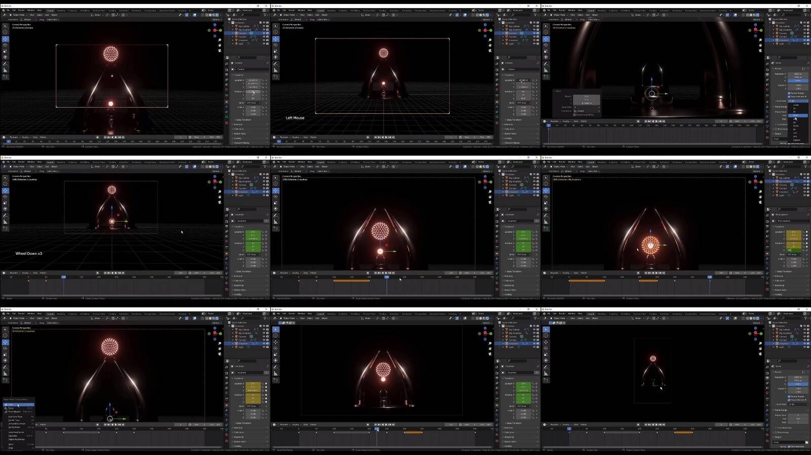Click the pan hand gizmo in middle-right viewport
Screen dimensions: 811x455
(760, 197)
